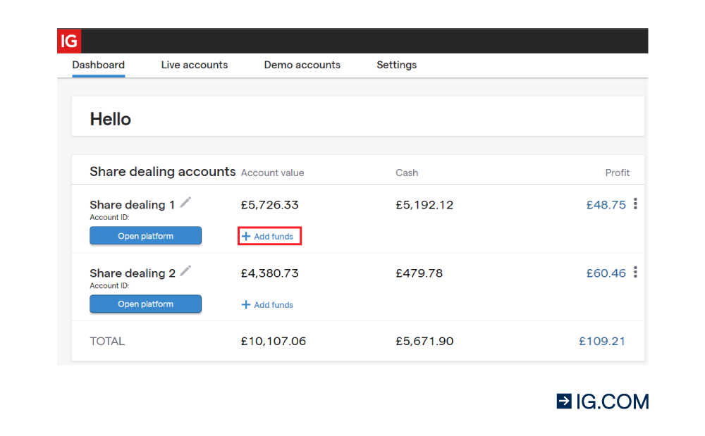Open platform for Share dealing 2
Viewport: 705px width, 436px height.
click(x=145, y=304)
